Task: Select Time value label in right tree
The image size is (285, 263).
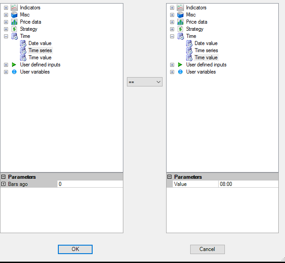Action: [x=206, y=58]
